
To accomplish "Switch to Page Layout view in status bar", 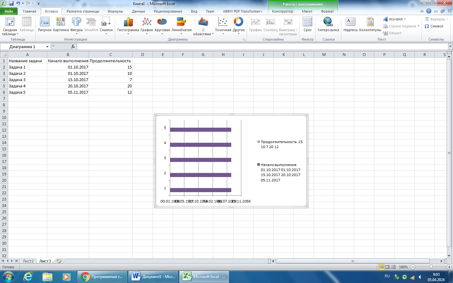I will tap(387, 267).
